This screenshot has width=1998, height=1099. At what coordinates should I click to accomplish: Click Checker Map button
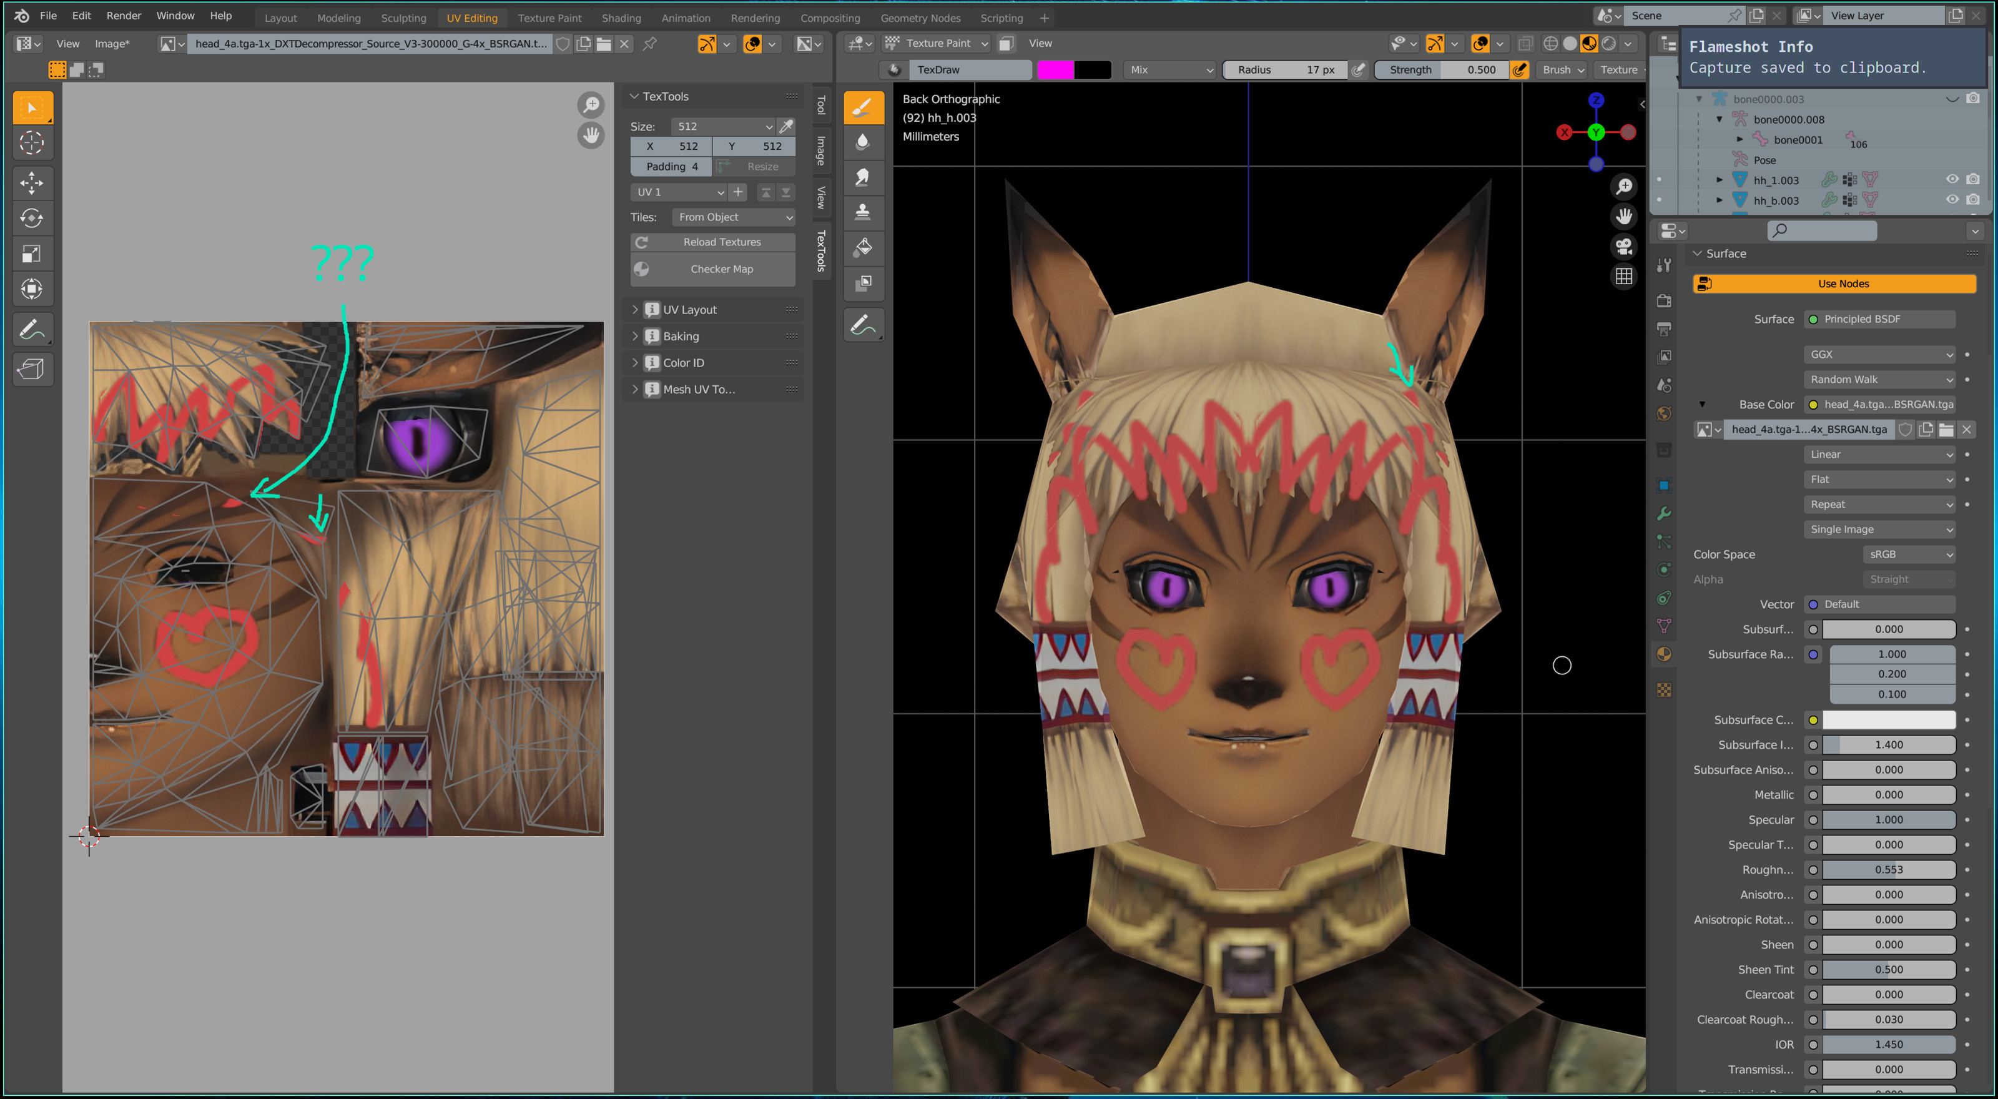click(713, 269)
